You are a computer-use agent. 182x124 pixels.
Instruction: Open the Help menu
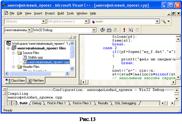click(93, 14)
